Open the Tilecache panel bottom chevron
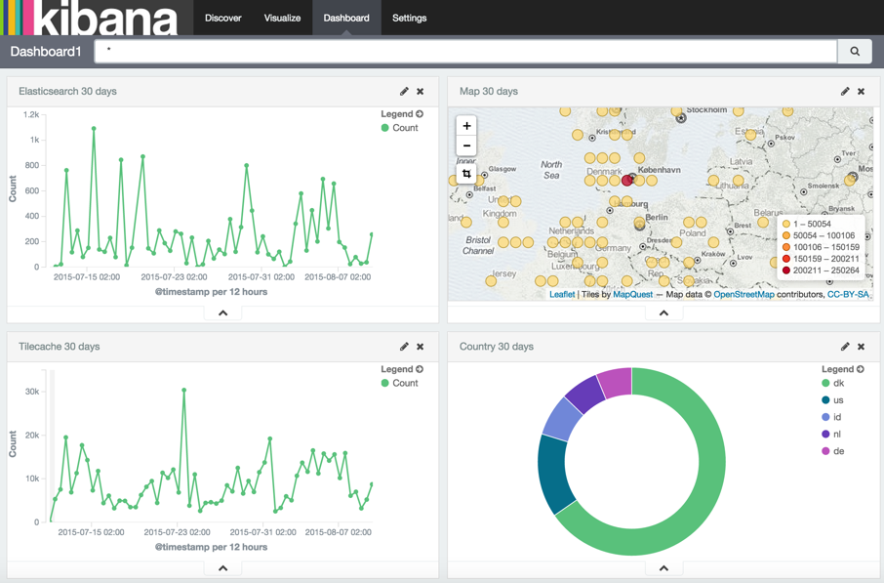Screen dimensions: 884x583 coord(222,568)
